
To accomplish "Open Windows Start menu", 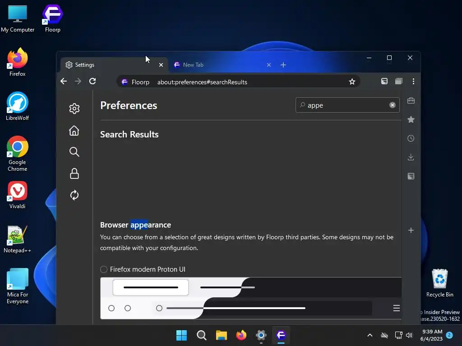I will click(181, 335).
